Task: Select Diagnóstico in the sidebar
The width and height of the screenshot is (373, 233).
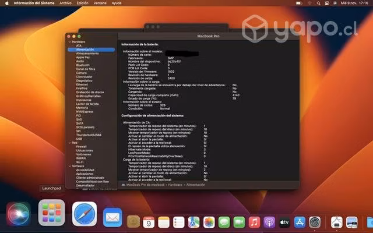Action: pyautogui.click(x=84, y=80)
